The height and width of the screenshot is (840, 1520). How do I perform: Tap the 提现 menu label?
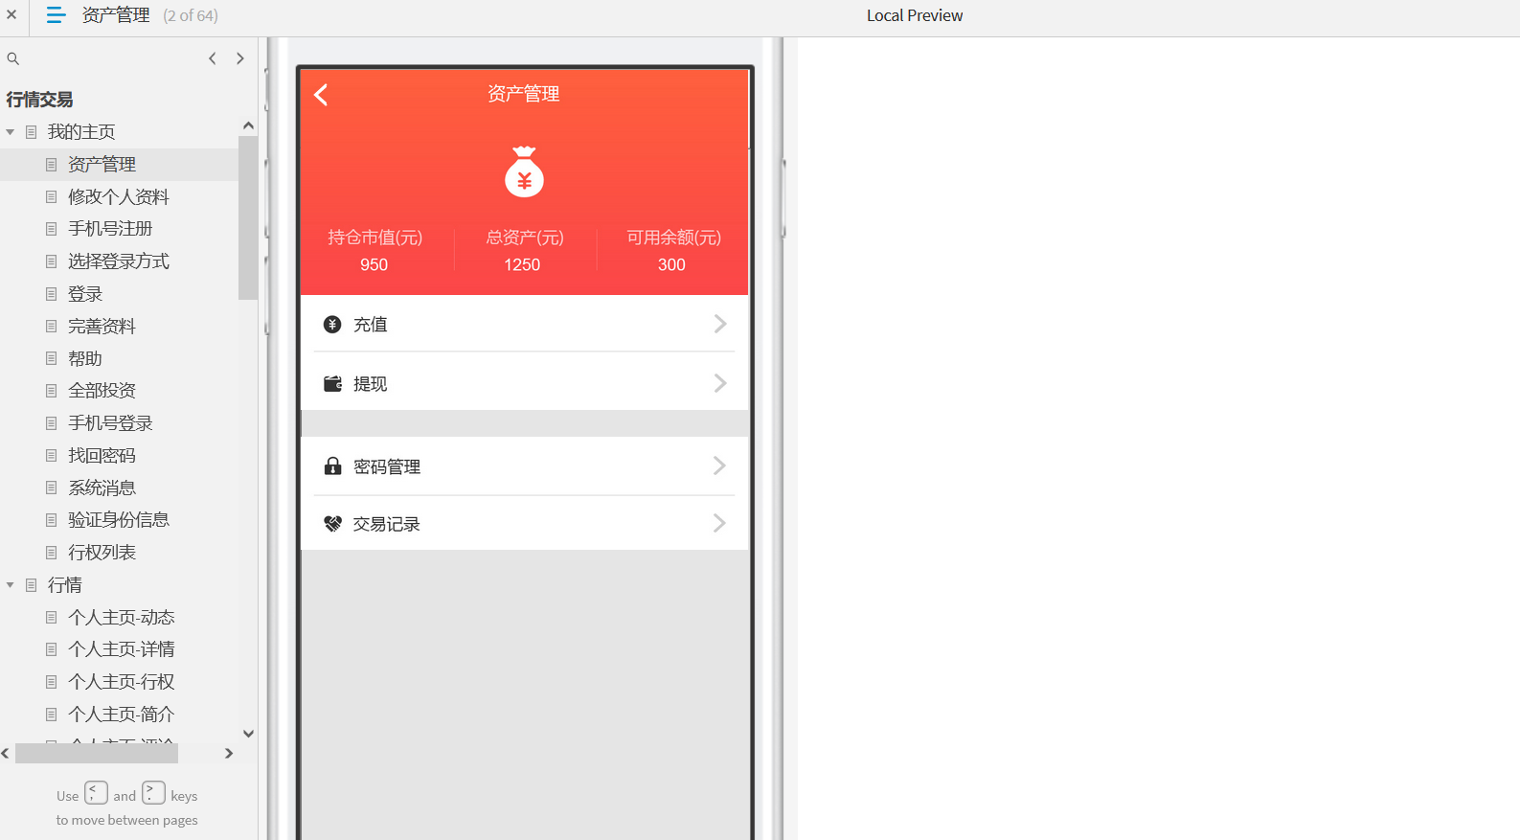click(x=371, y=384)
